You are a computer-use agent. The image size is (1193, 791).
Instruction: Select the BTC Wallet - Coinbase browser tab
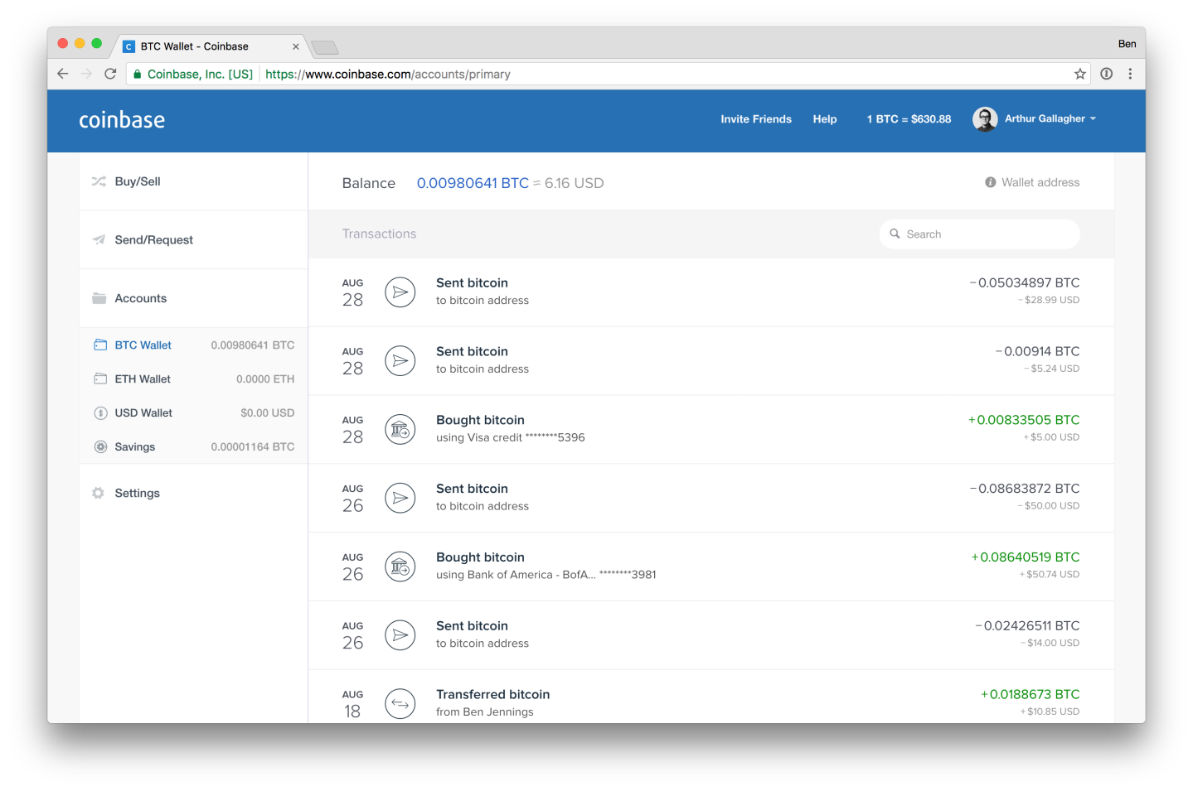click(195, 46)
